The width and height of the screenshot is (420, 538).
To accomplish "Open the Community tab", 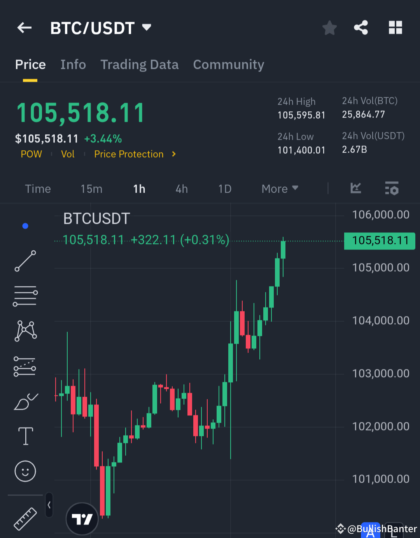I will point(229,64).
